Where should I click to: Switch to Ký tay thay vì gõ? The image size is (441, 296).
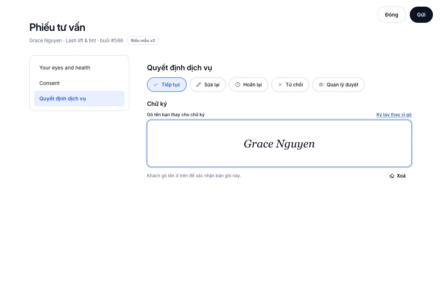click(x=394, y=115)
